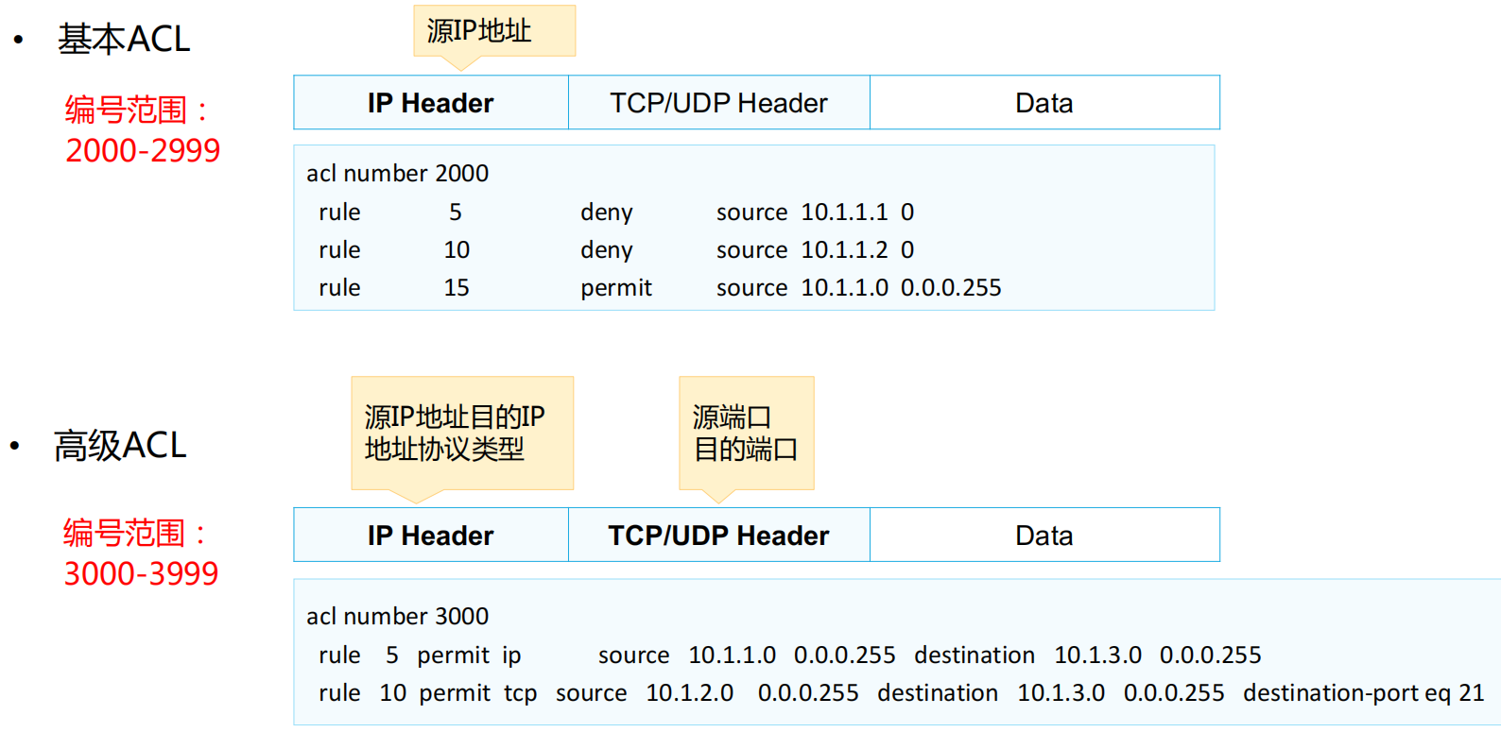
Task: Click the red 3000-3999 number range
Action: pyautogui.click(x=141, y=573)
